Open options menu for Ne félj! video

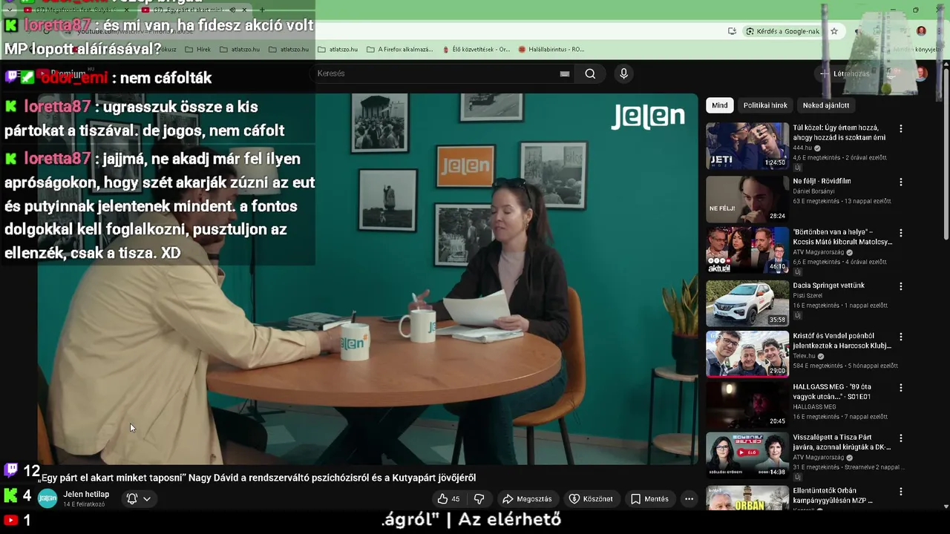click(901, 182)
